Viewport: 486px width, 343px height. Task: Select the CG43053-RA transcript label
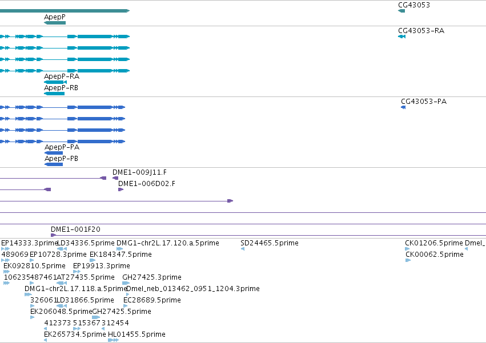(x=421, y=31)
